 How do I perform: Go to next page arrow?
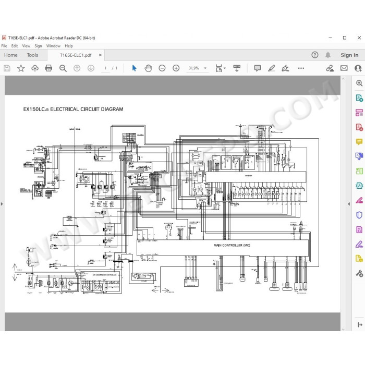pos(91,68)
